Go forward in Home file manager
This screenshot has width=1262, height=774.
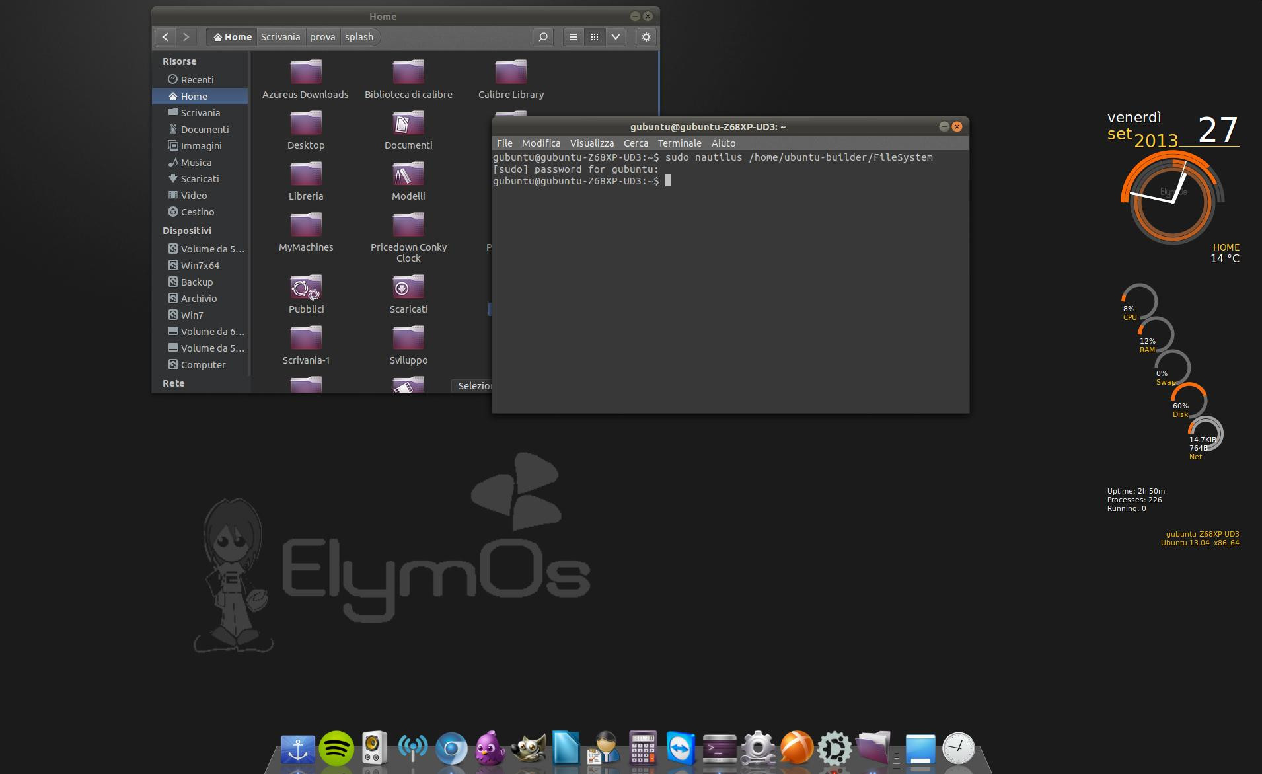tap(186, 37)
